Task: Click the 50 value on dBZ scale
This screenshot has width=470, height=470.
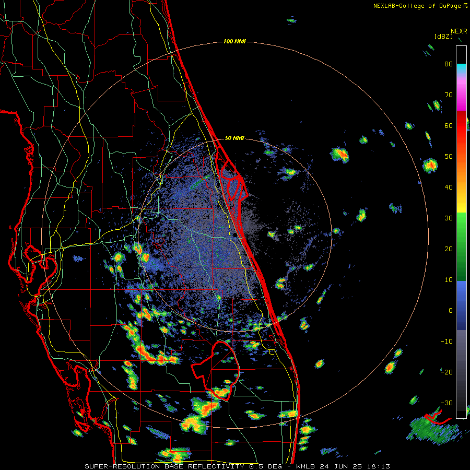Action: coord(449,157)
